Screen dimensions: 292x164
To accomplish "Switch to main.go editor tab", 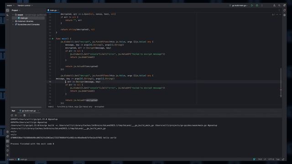I will (53, 10).
